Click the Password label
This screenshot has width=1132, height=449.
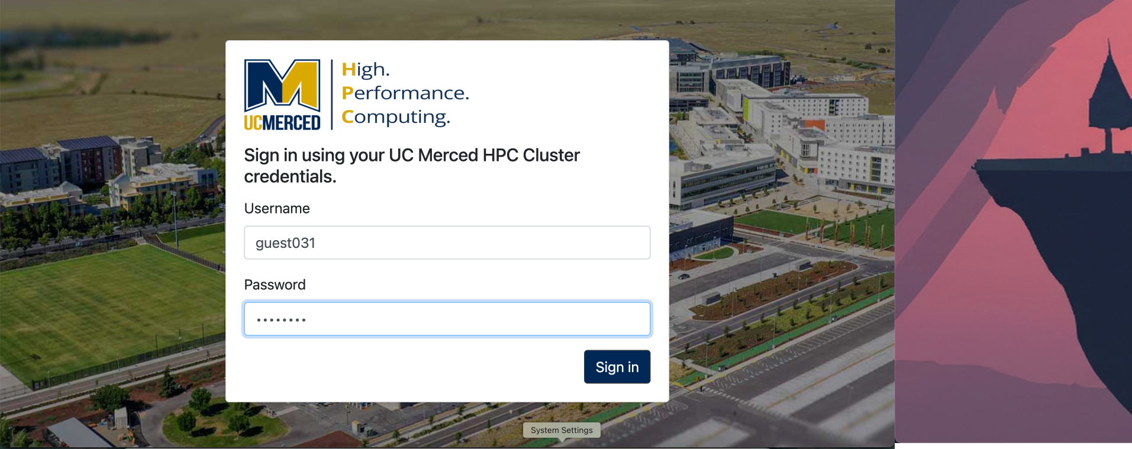coord(275,285)
